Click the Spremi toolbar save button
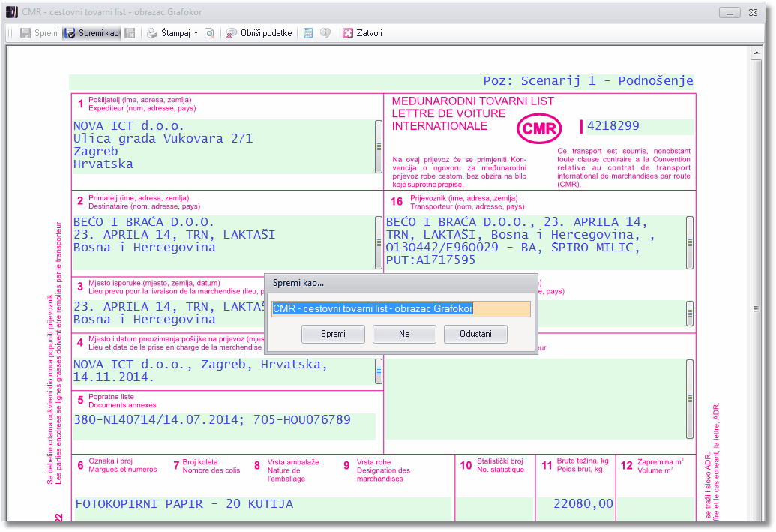This screenshot has height=532, width=776. pos(39,33)
